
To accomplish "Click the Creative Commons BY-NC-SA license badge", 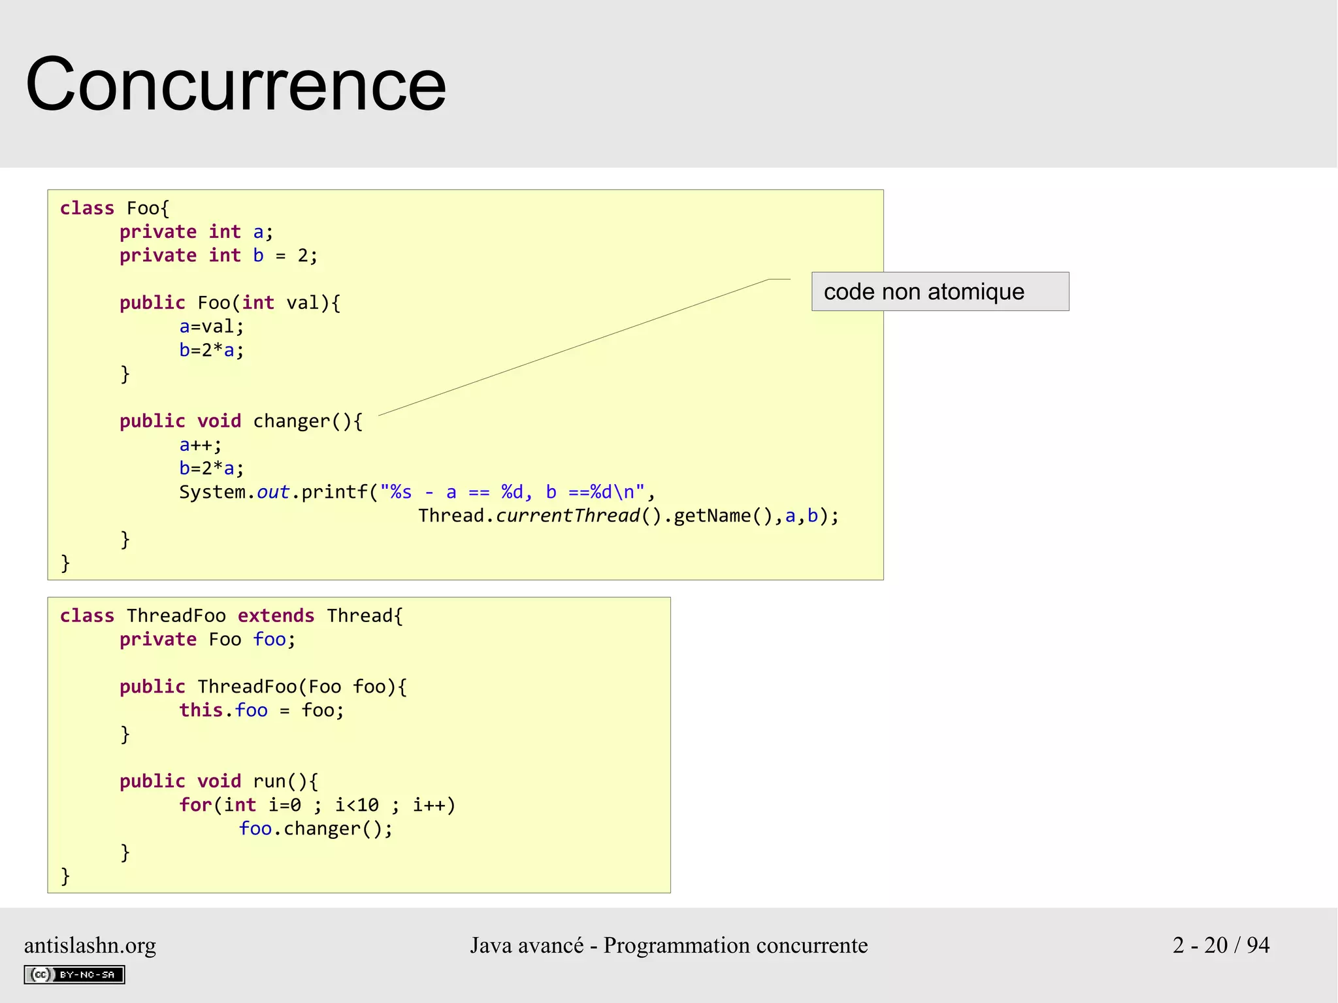I will [x=74, y=974].
